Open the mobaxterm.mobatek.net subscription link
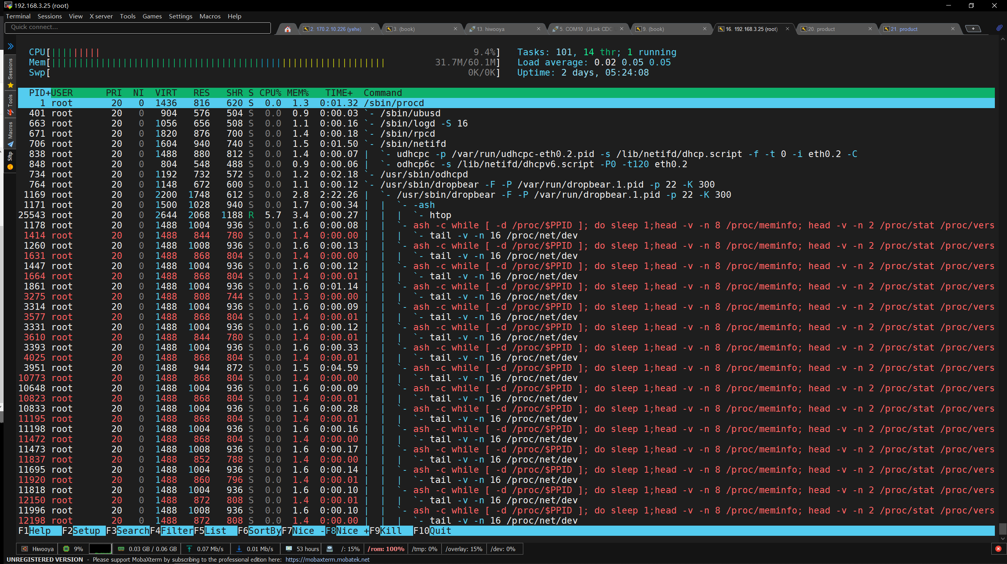Screen dimensions: 1007x564 pos(327,559)
